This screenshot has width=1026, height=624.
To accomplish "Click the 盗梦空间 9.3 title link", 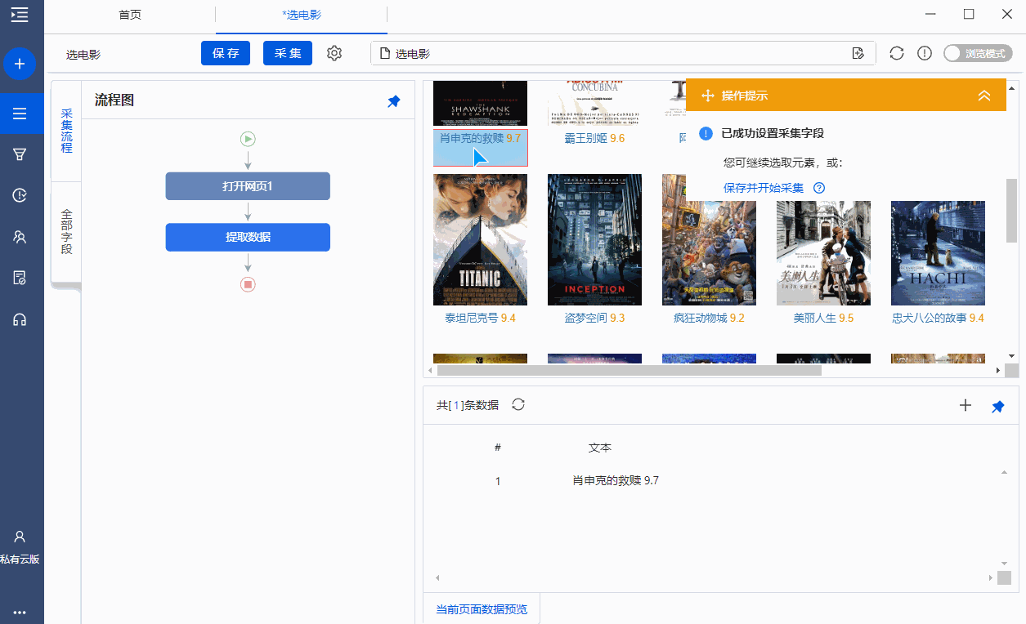I will tap(594, 318).
